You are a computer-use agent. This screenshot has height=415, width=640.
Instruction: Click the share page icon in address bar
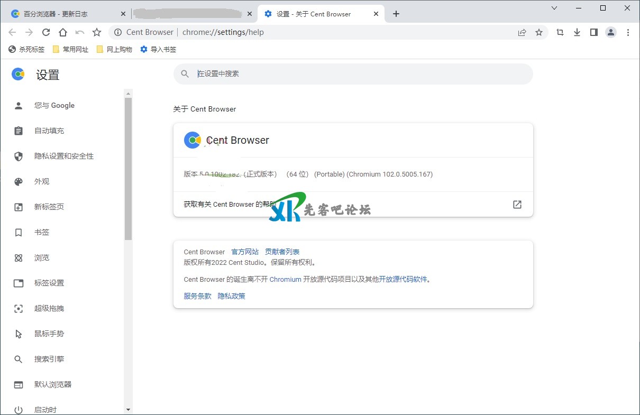coord(522,32)
